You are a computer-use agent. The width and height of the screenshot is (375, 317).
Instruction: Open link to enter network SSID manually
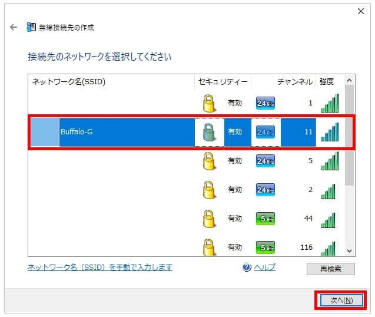pyautogui.click(x=100, y=268)
